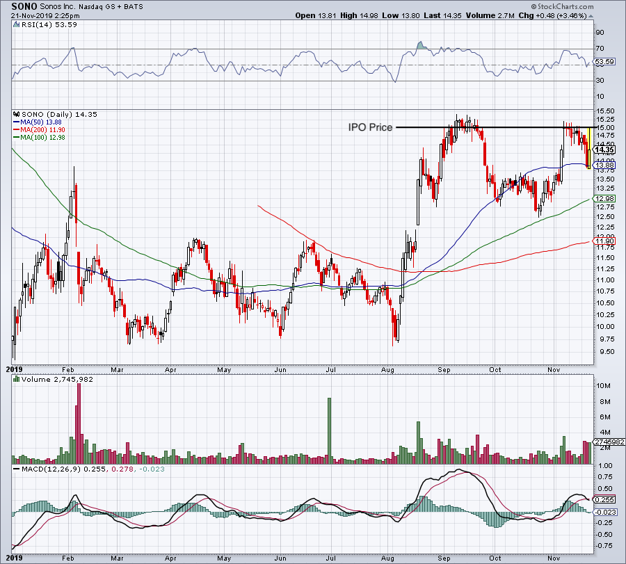Click the 2745982 volume axis tag

[609, 442]
